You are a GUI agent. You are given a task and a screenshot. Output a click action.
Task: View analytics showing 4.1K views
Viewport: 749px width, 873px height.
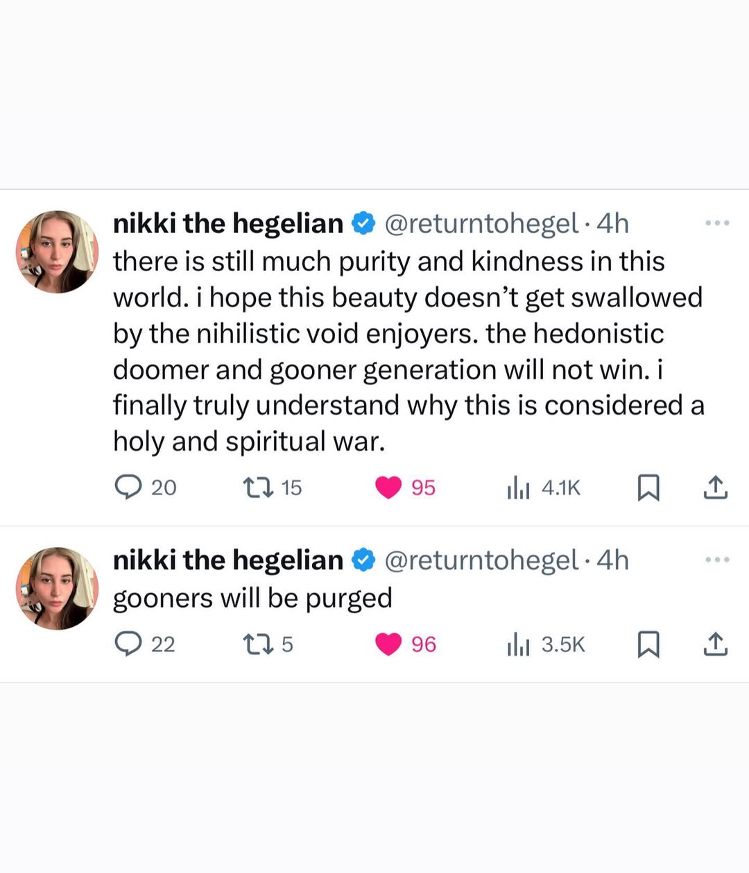point(518,488)
